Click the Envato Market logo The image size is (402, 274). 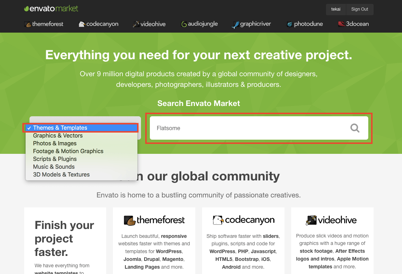[51, 9]
